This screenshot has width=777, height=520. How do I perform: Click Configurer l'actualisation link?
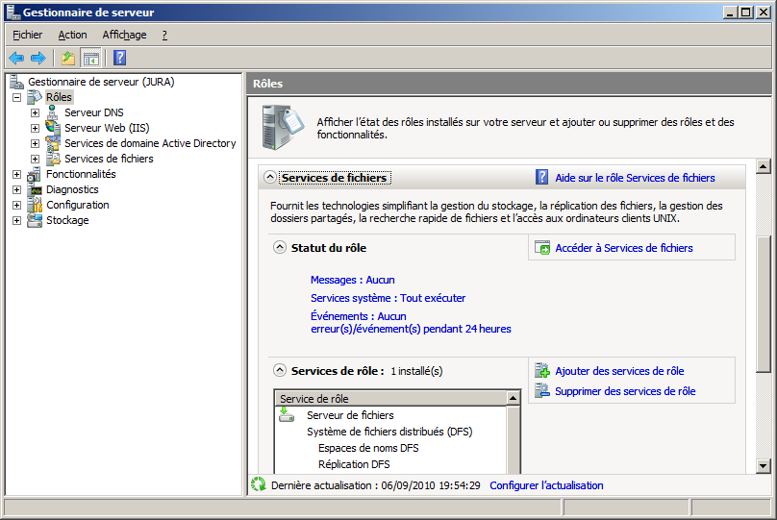pos(546,485)
